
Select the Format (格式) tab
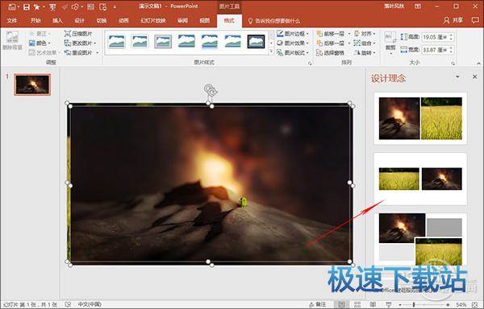(x=229, y=21)
